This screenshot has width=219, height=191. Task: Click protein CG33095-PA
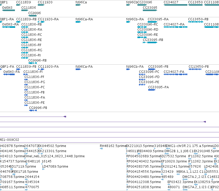(x=159, y=87)
